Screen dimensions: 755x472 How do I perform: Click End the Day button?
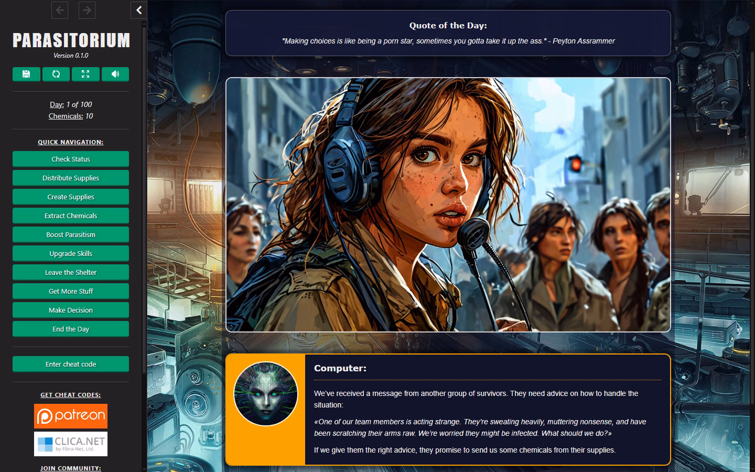(71, 329)
